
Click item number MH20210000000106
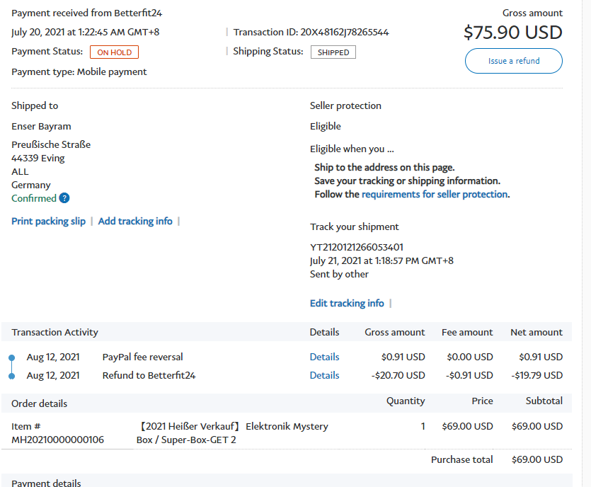(x=57, y=440)
